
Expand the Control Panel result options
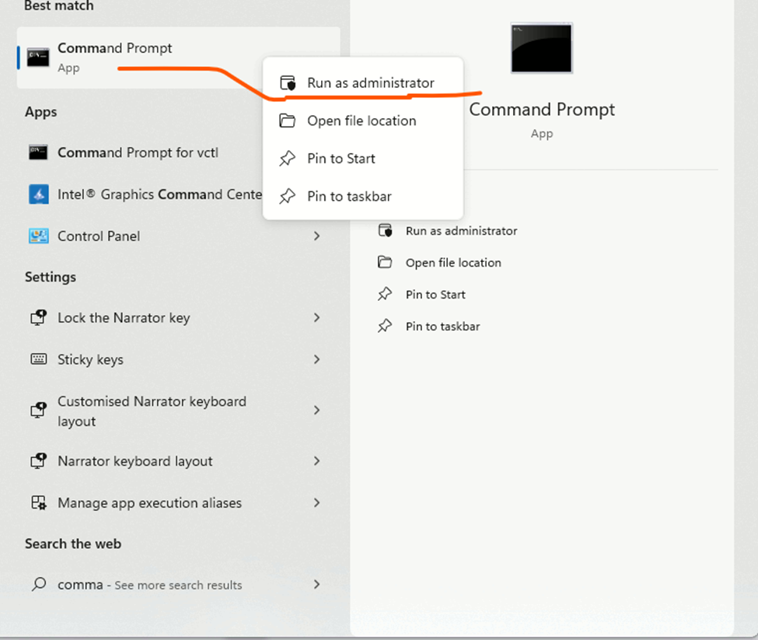tap(316, 236)
